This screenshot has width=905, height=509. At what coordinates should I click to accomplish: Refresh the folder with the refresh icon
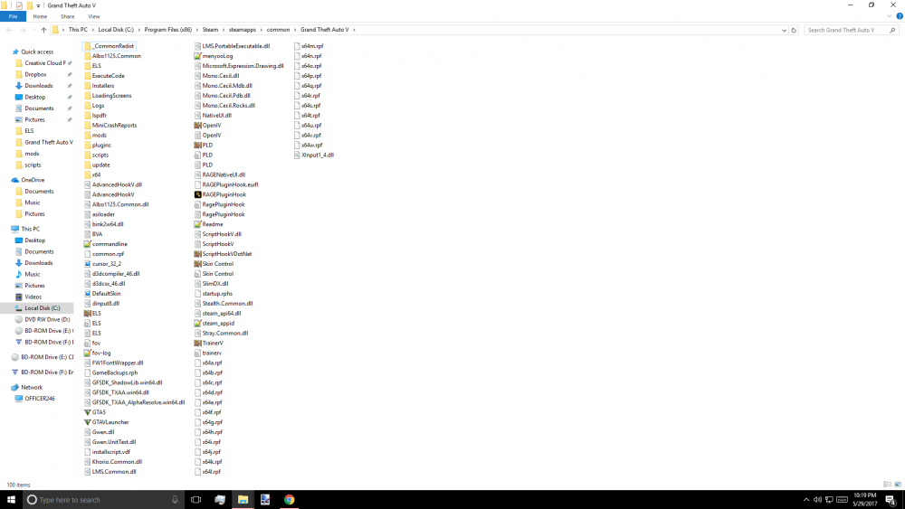(x=794, y=30)
